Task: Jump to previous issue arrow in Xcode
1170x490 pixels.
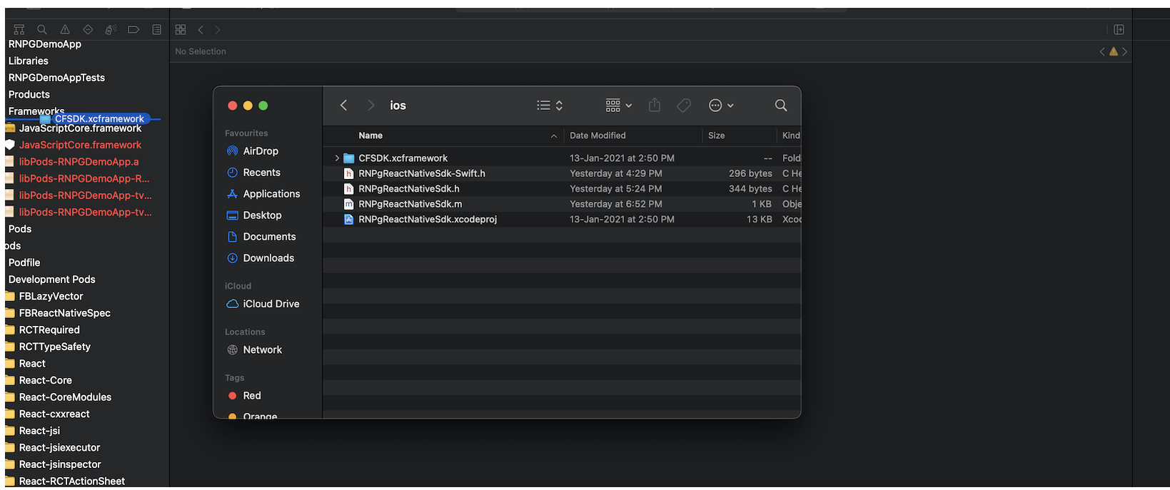Action: click(x=1102, y=51)
